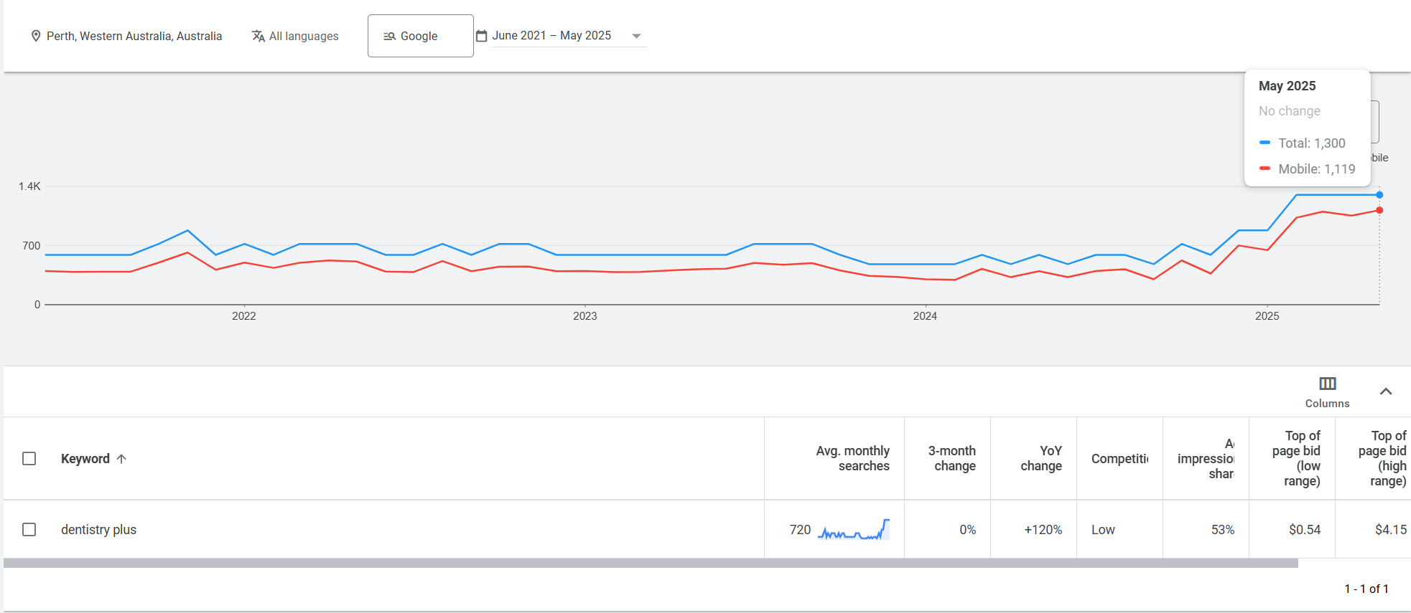Viewport: 1411px width, 613px height.
Task: Click the red mobile data point
Action: (1379, 210)
